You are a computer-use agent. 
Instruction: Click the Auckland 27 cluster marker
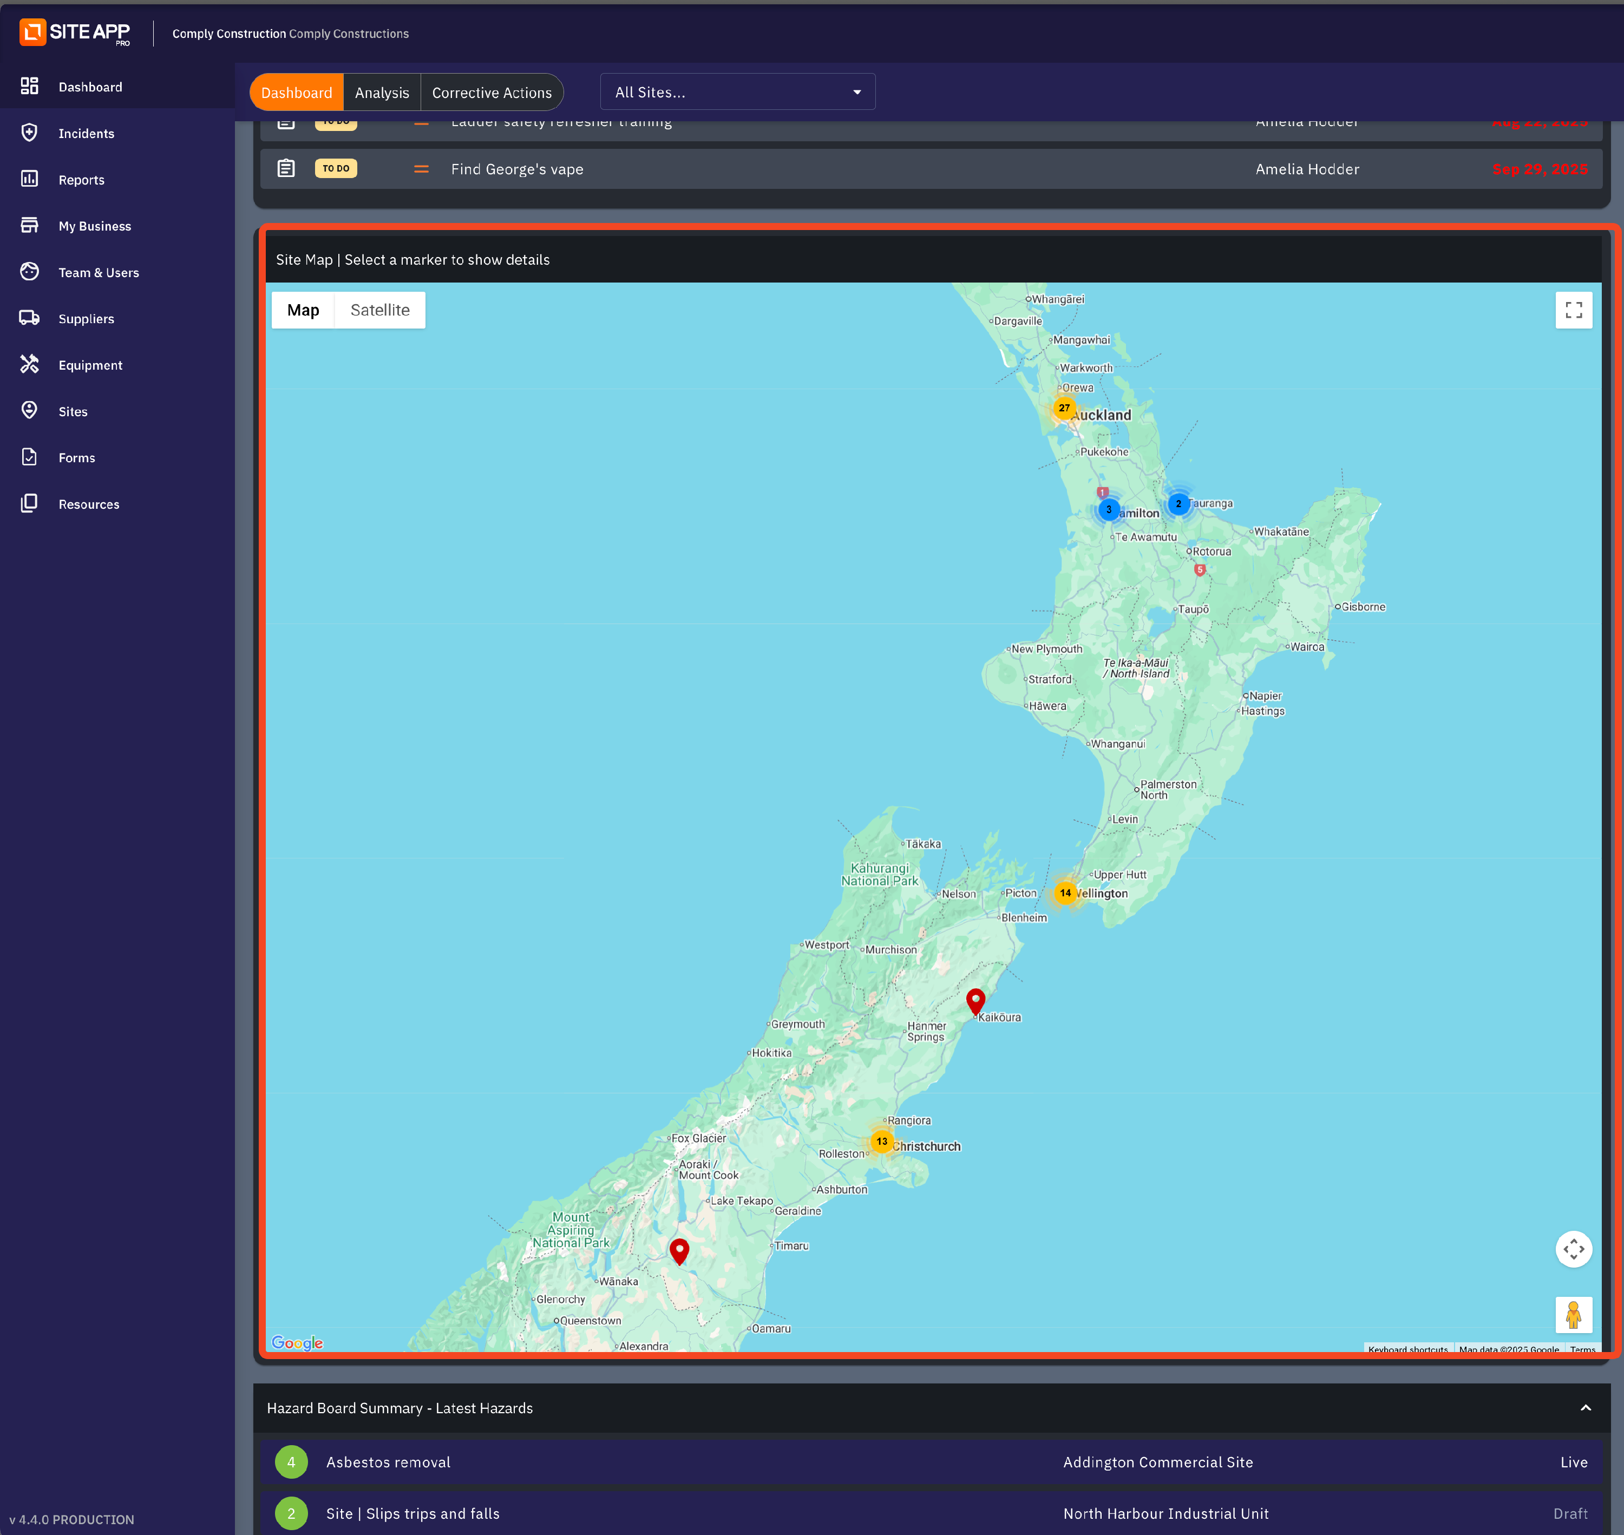point(1064,408)
